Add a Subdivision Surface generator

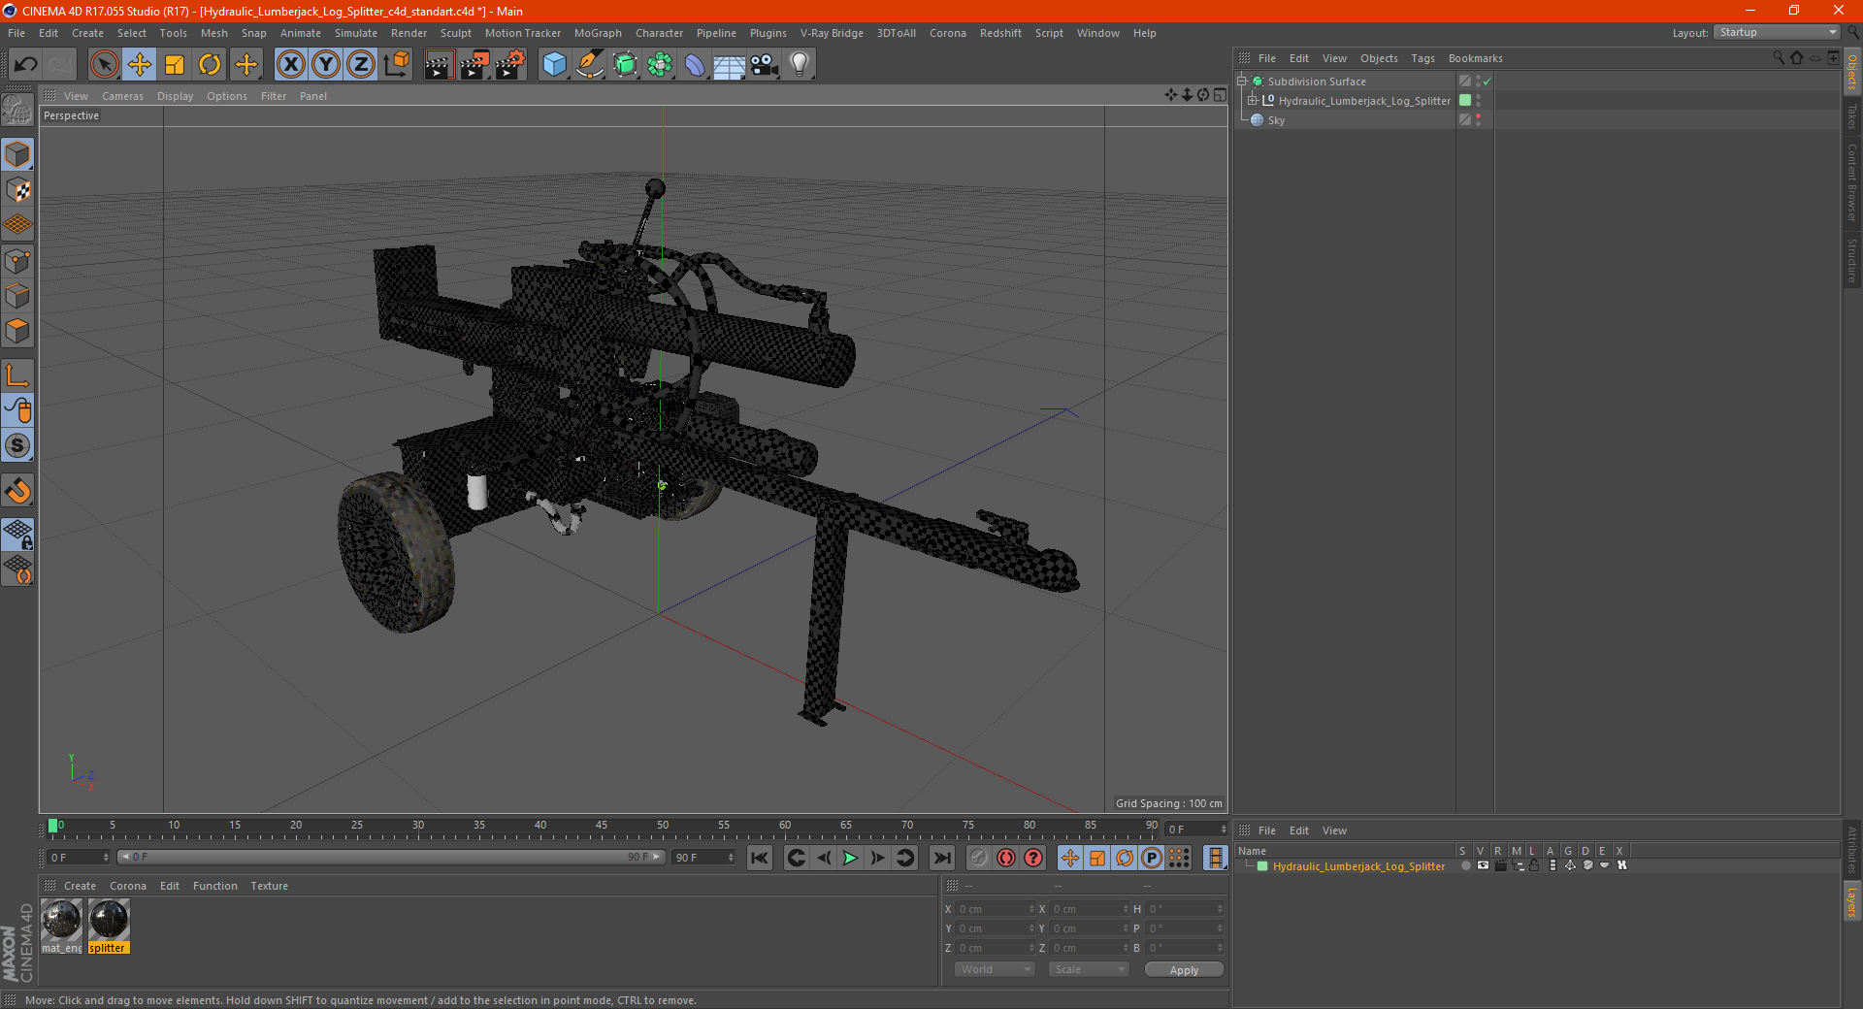tap(625, 65)
